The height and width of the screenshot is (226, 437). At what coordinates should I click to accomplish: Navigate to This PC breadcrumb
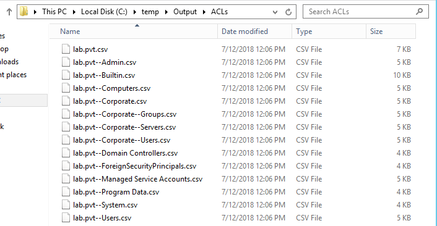point(54,12)
